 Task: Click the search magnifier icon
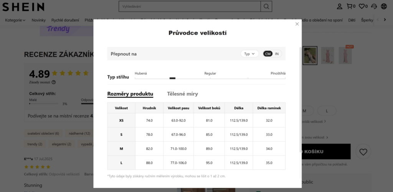click(x=266, y=7)
